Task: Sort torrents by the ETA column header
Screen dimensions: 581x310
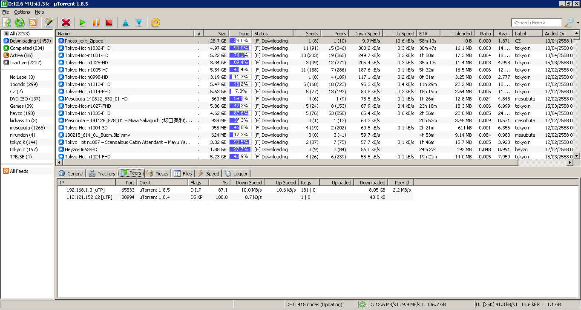Action: (429, 34)
